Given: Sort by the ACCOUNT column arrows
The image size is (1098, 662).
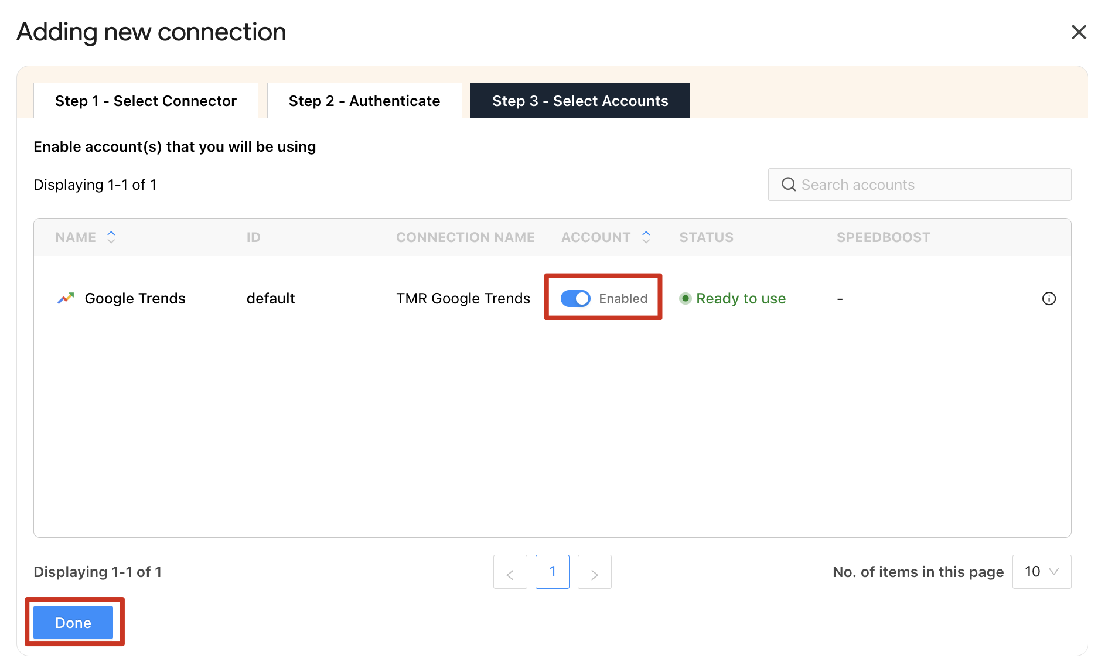Looking at the screenshot, I should click(646, 237).
